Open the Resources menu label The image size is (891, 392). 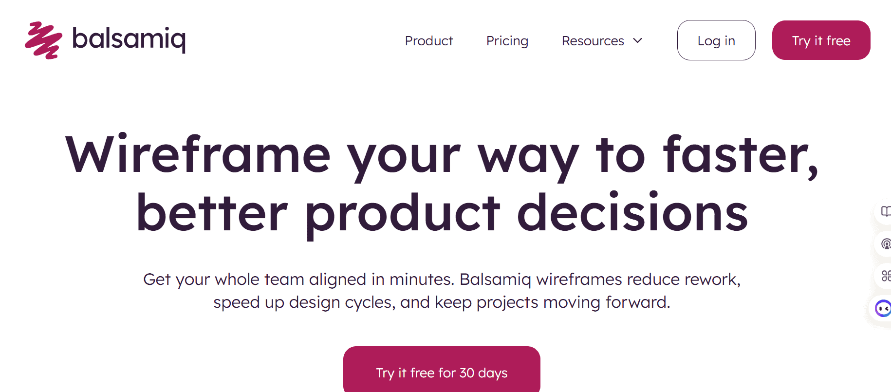[593, 41]
